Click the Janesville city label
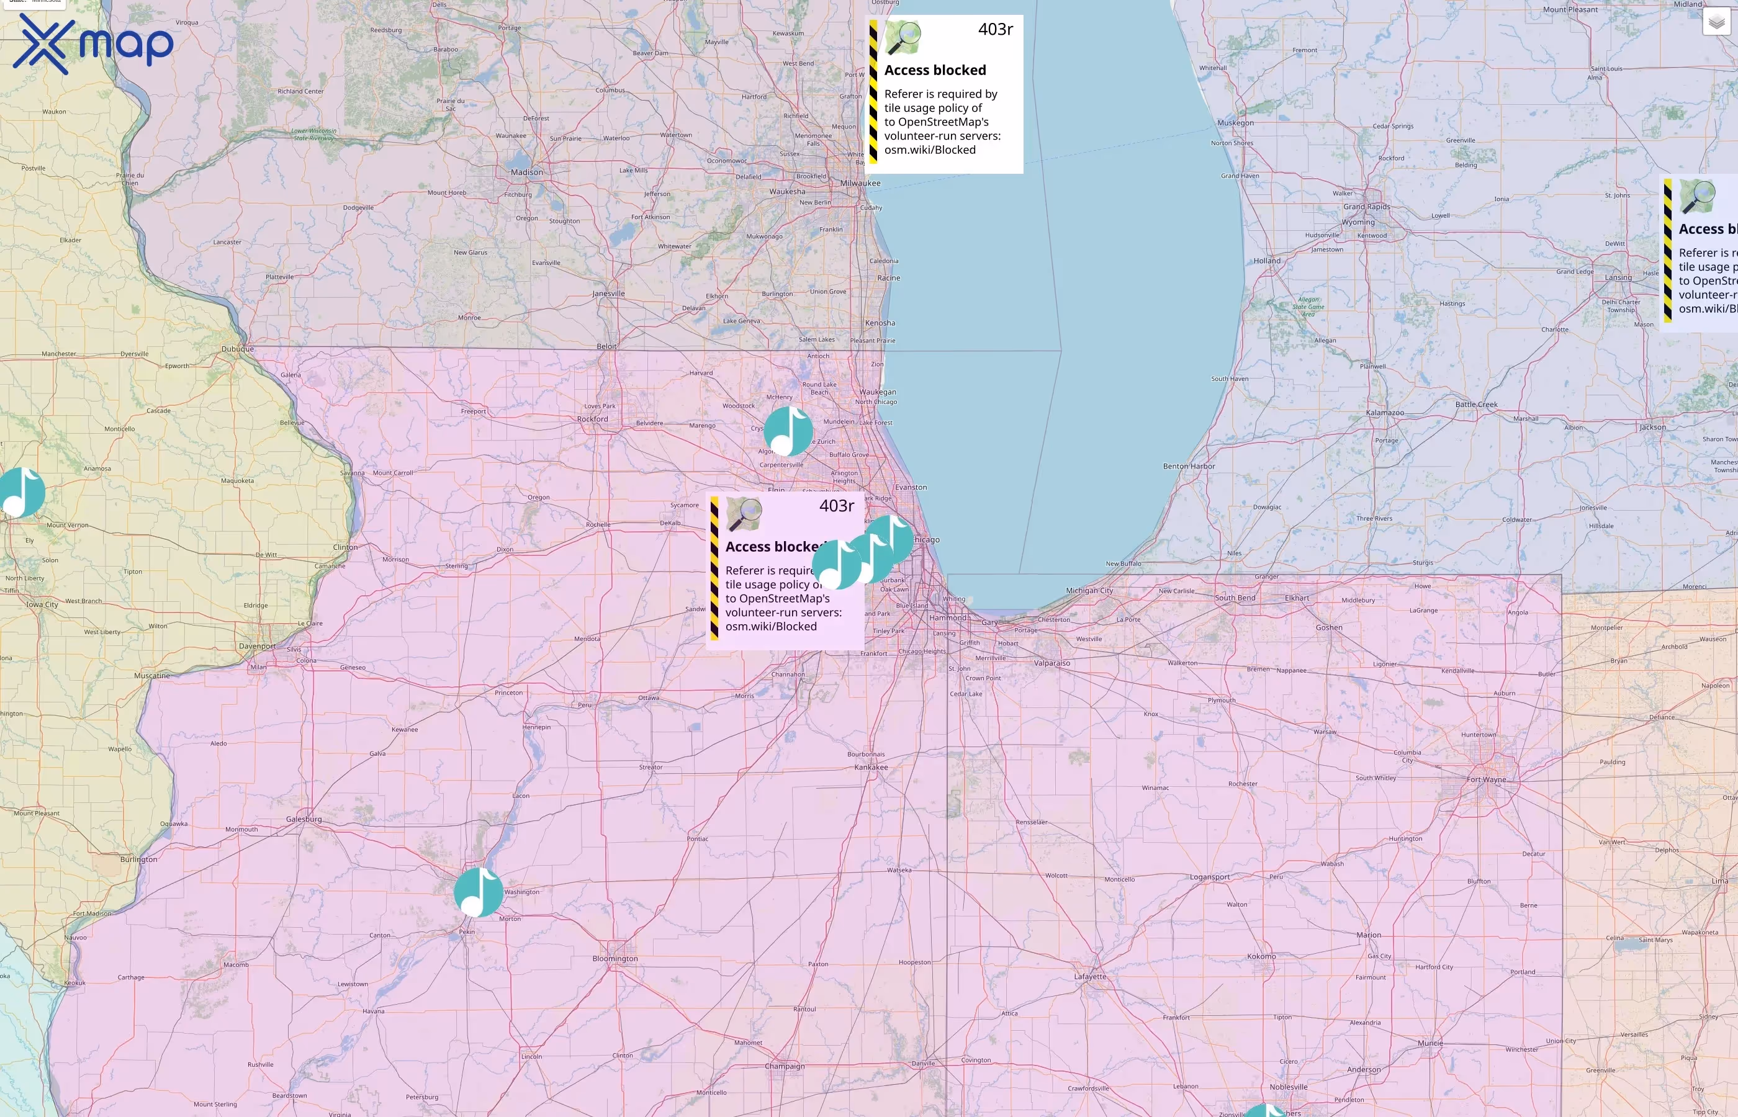 [608, 294]
